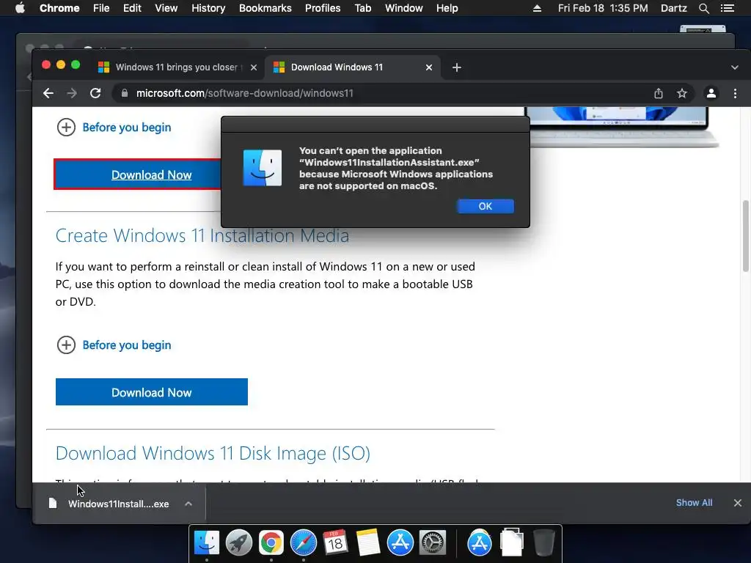751x563 pixels.
Task: Open the Trash in the Dock
Action: pyautogui.click(x=543, y=542)
